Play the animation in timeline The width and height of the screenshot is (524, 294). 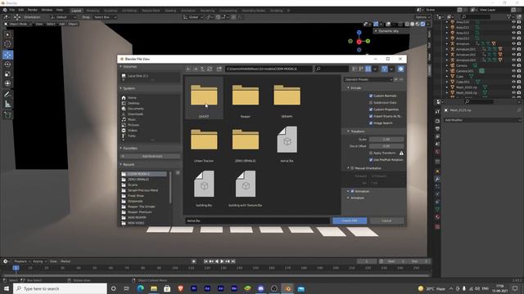[222, 261]
